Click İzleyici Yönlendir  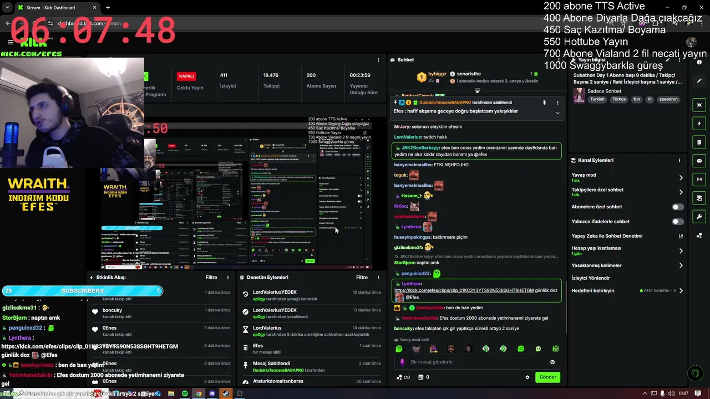point(591,278)
